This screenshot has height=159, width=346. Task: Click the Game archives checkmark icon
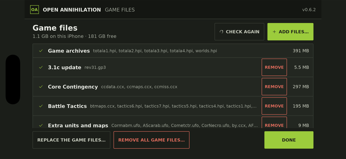pos(41,51)
